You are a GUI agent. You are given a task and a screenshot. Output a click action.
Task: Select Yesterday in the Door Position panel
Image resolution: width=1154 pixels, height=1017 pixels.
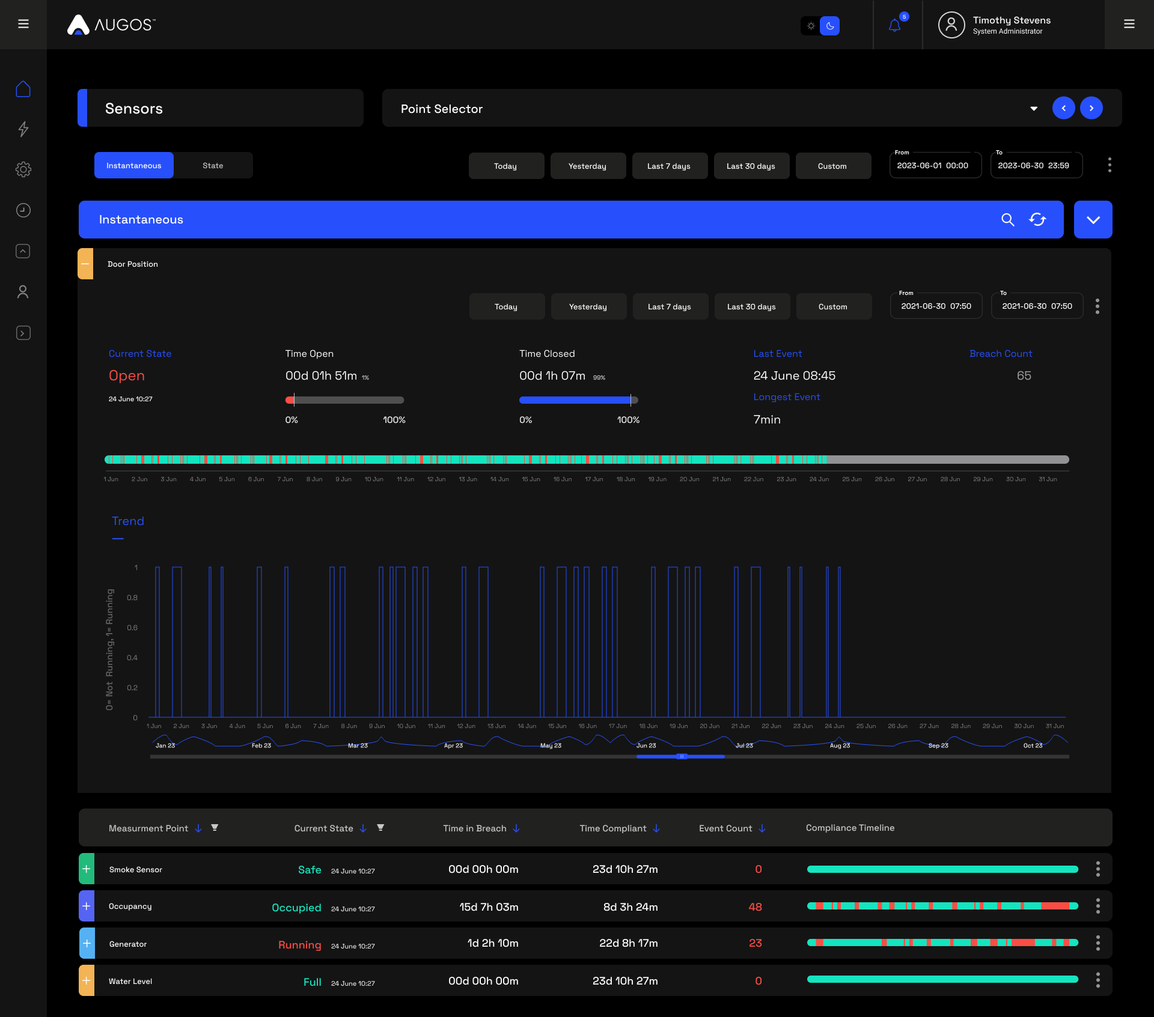[x=588, y=307]
